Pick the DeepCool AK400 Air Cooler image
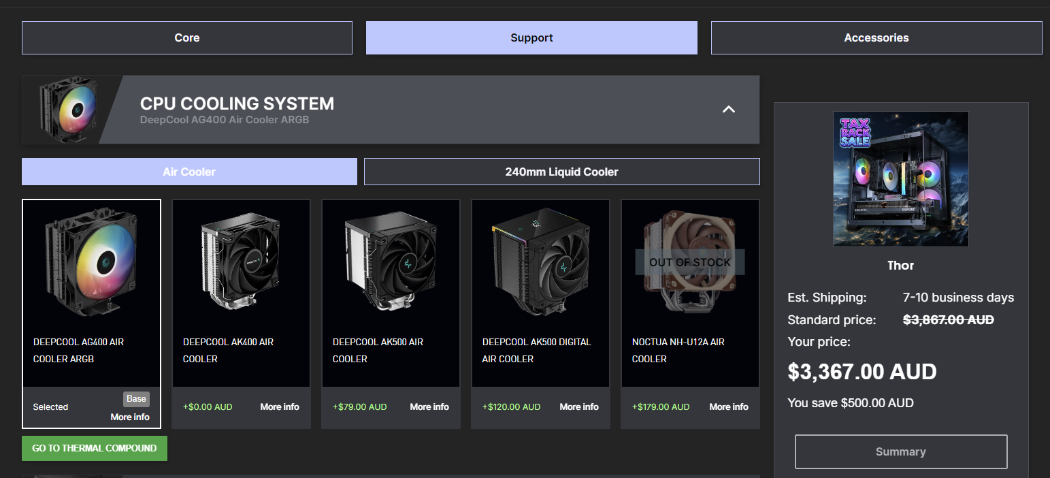The width and height of the screenshot is (1050, 478). click(242, 262)
